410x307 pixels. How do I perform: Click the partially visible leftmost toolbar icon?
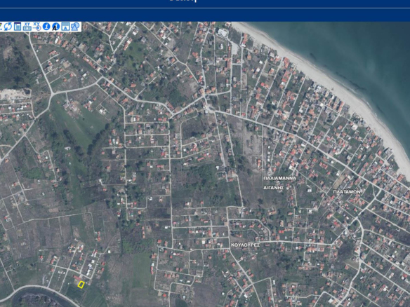[x=1, y=27]
